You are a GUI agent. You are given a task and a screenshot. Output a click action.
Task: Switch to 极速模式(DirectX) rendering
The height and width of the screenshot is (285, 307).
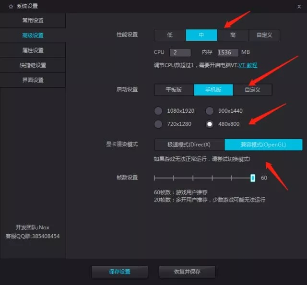click(189, 145)
